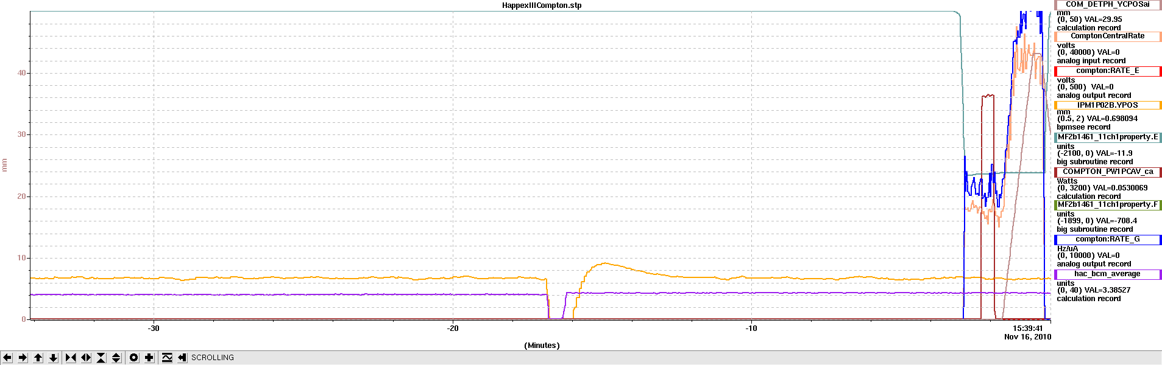Select the MF2b1461_11ch1property.E legend entry
The width and height of the screenshot is (1162, 365).
coord(1108,137)
